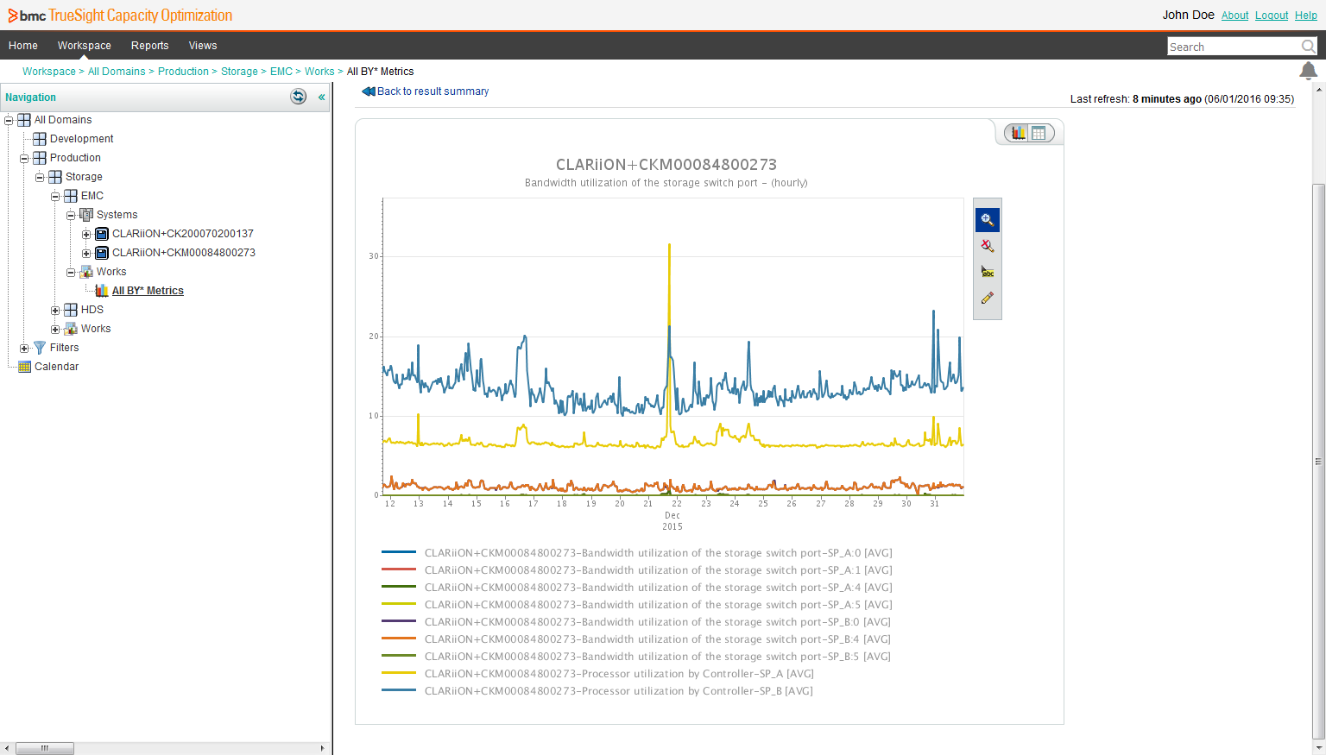Click the back arrow icon next to result summary
The height and width of the screenshot is (755, 1326).
369,91
